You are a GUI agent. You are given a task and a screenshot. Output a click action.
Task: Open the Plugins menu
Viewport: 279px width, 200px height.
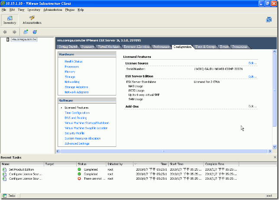[70, 10]
